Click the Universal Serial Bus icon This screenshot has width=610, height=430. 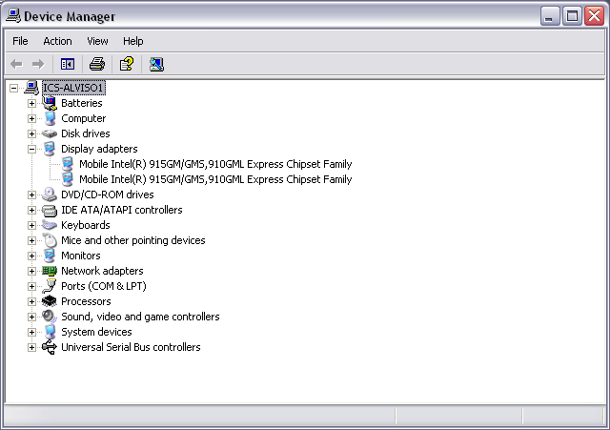click(x=50, y=347)
